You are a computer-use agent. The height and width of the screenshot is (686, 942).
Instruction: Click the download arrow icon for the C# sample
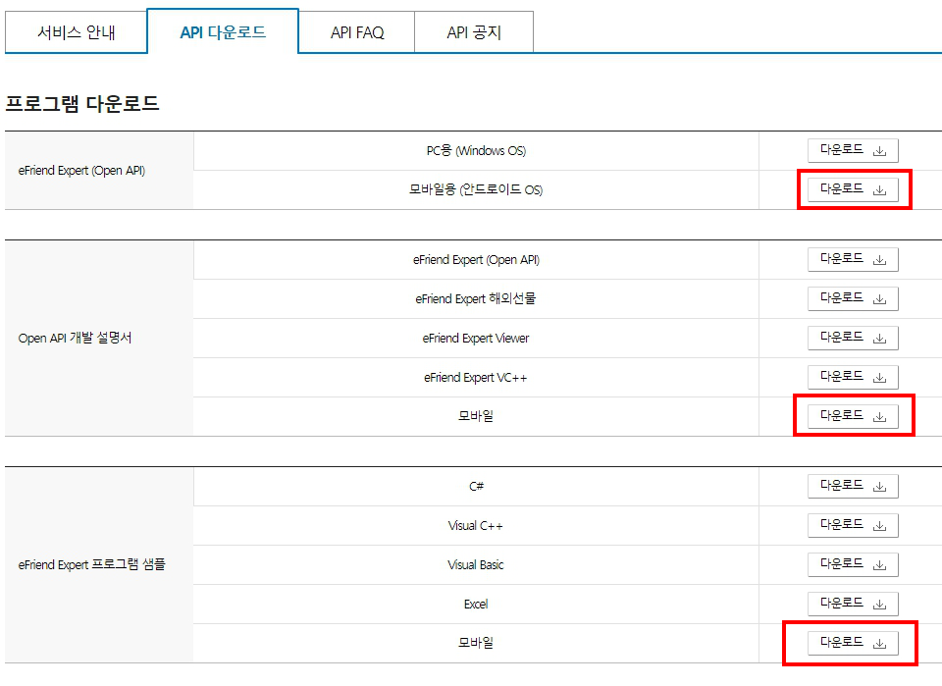pos(879,486)
